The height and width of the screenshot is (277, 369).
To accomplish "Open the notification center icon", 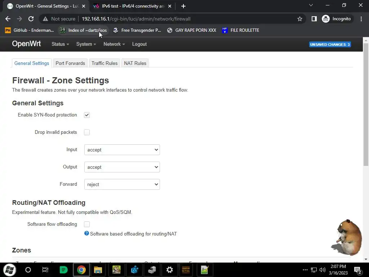I will 358,270.
